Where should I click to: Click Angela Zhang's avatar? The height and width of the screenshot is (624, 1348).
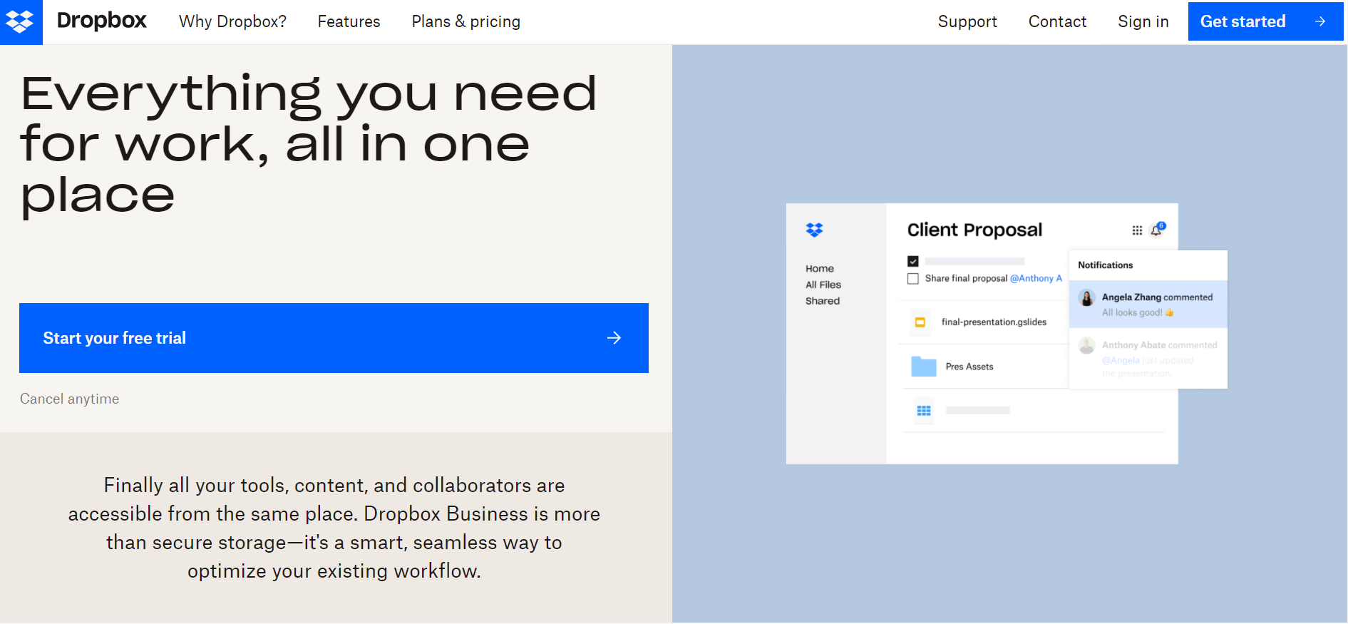pyautogui.click(x=1086, y=298)
